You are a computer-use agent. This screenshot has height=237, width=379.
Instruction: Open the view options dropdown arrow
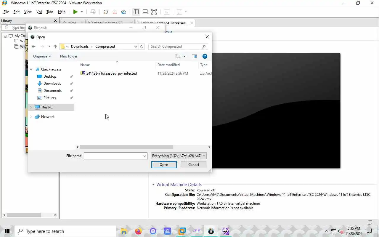(x=184, y=56)
